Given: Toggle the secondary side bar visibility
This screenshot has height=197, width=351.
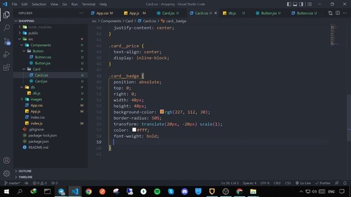Looking at the screenshot, I should click(301, 4).
